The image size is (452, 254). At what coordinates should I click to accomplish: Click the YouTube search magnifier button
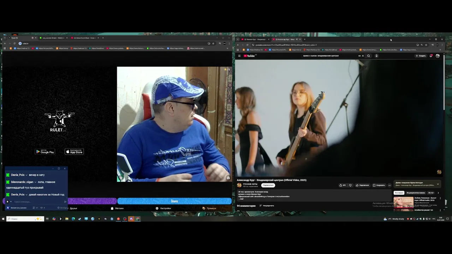point(369,56)
